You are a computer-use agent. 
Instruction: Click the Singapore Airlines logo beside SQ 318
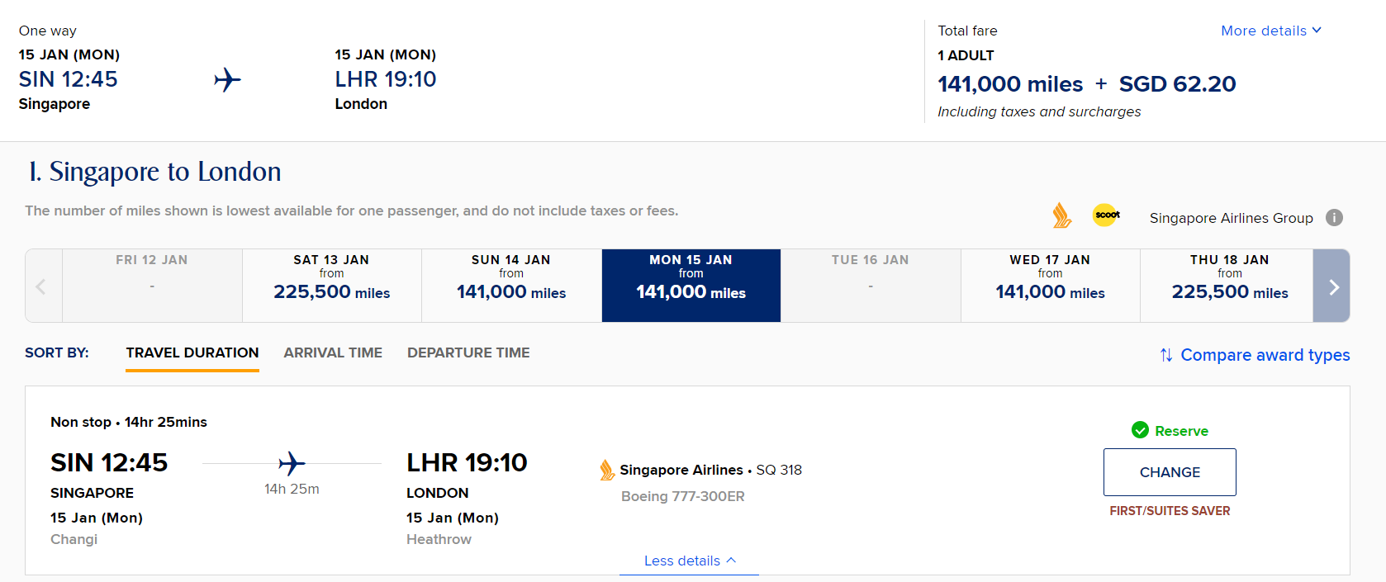point(607,470)
